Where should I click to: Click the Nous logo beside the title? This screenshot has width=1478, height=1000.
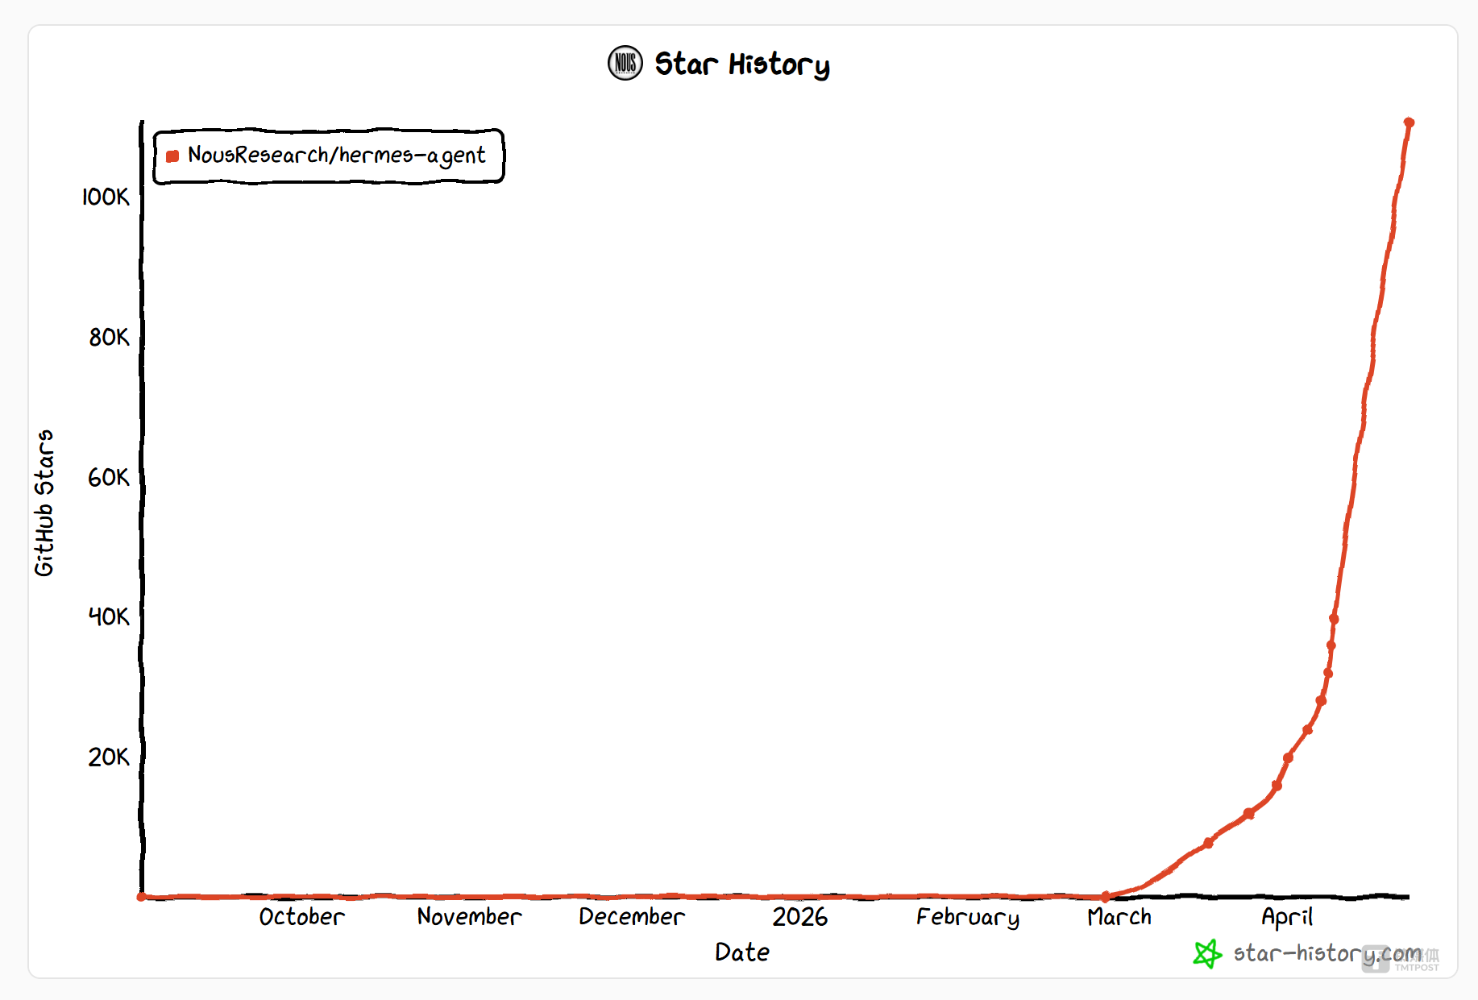(625, 63)
